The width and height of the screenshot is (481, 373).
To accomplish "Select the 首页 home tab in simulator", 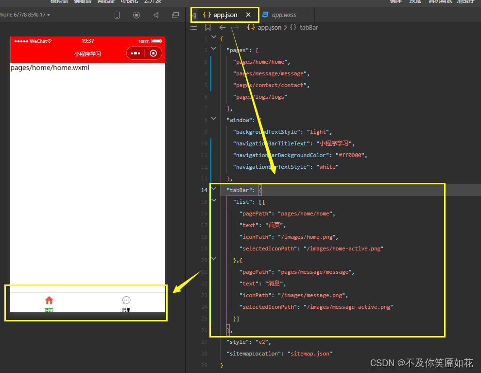I will coord(49,303).
